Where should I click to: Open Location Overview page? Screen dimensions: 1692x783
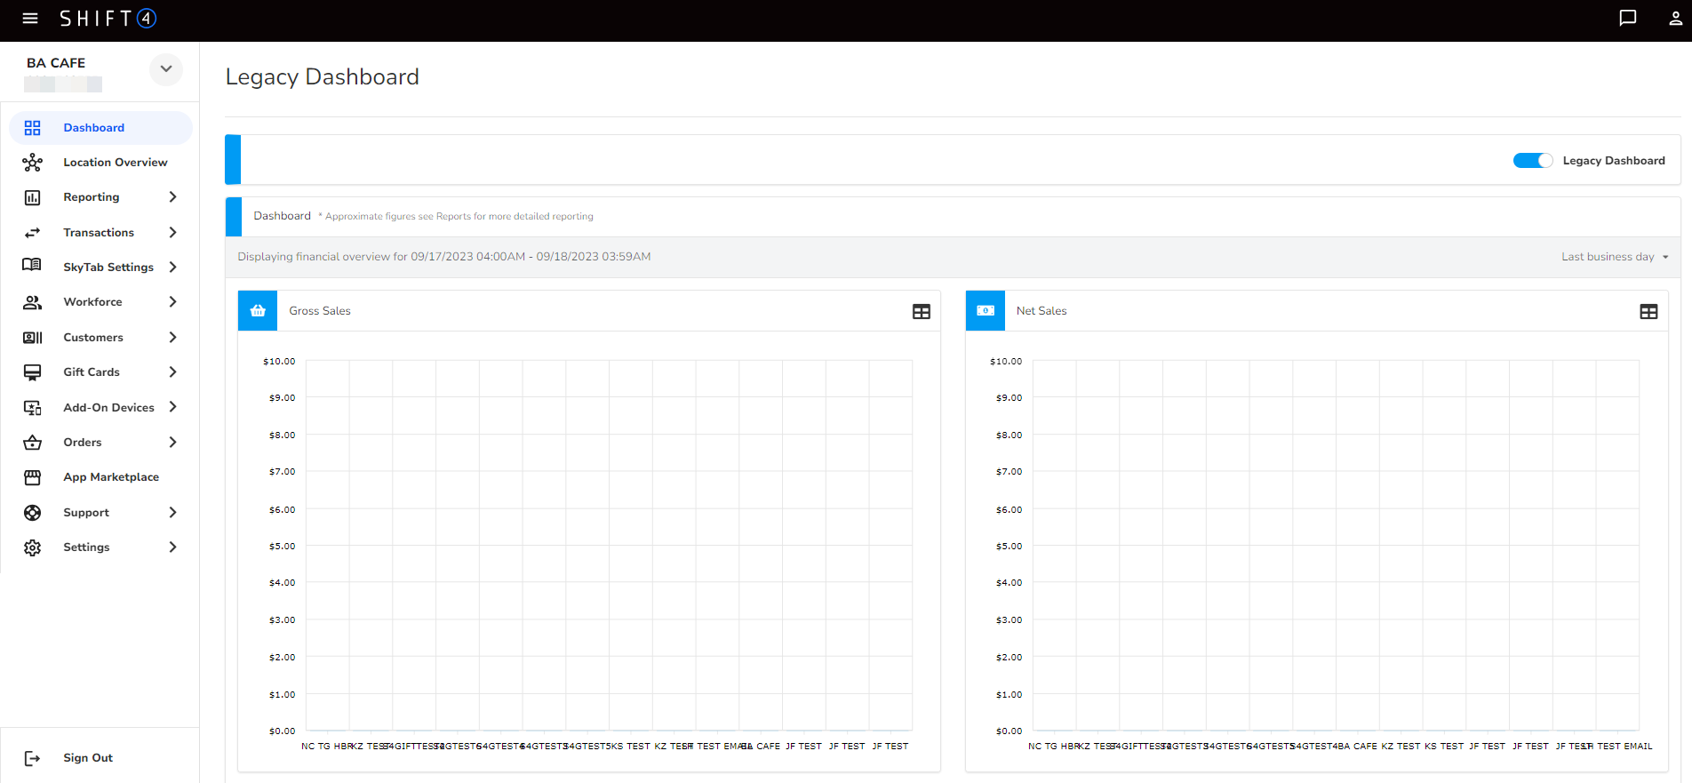click(115, 163)
